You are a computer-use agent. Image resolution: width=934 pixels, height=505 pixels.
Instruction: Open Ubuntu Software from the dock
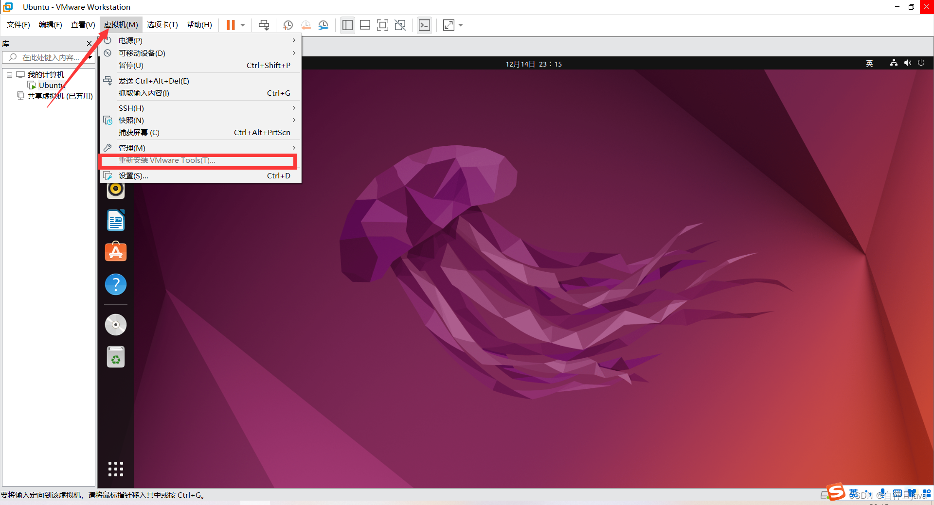(x=116, y=252)
